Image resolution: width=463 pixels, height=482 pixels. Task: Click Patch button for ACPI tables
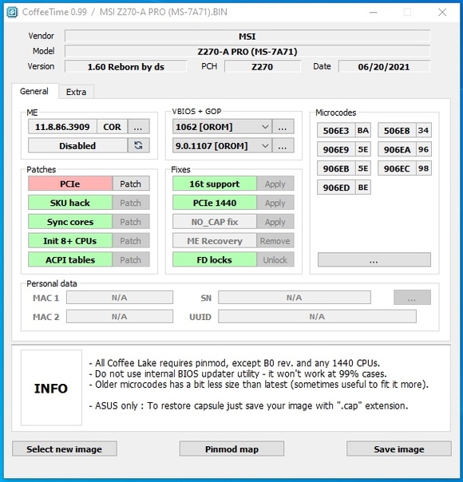coord(131,260)
